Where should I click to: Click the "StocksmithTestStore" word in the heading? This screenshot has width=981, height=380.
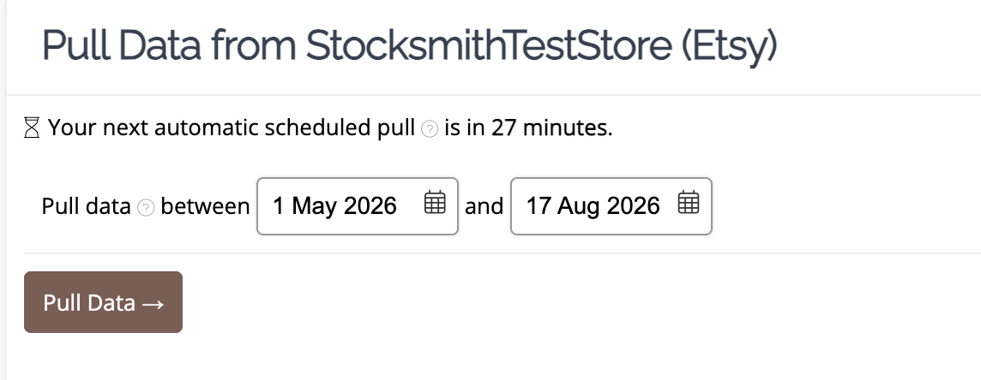[489, 45]
